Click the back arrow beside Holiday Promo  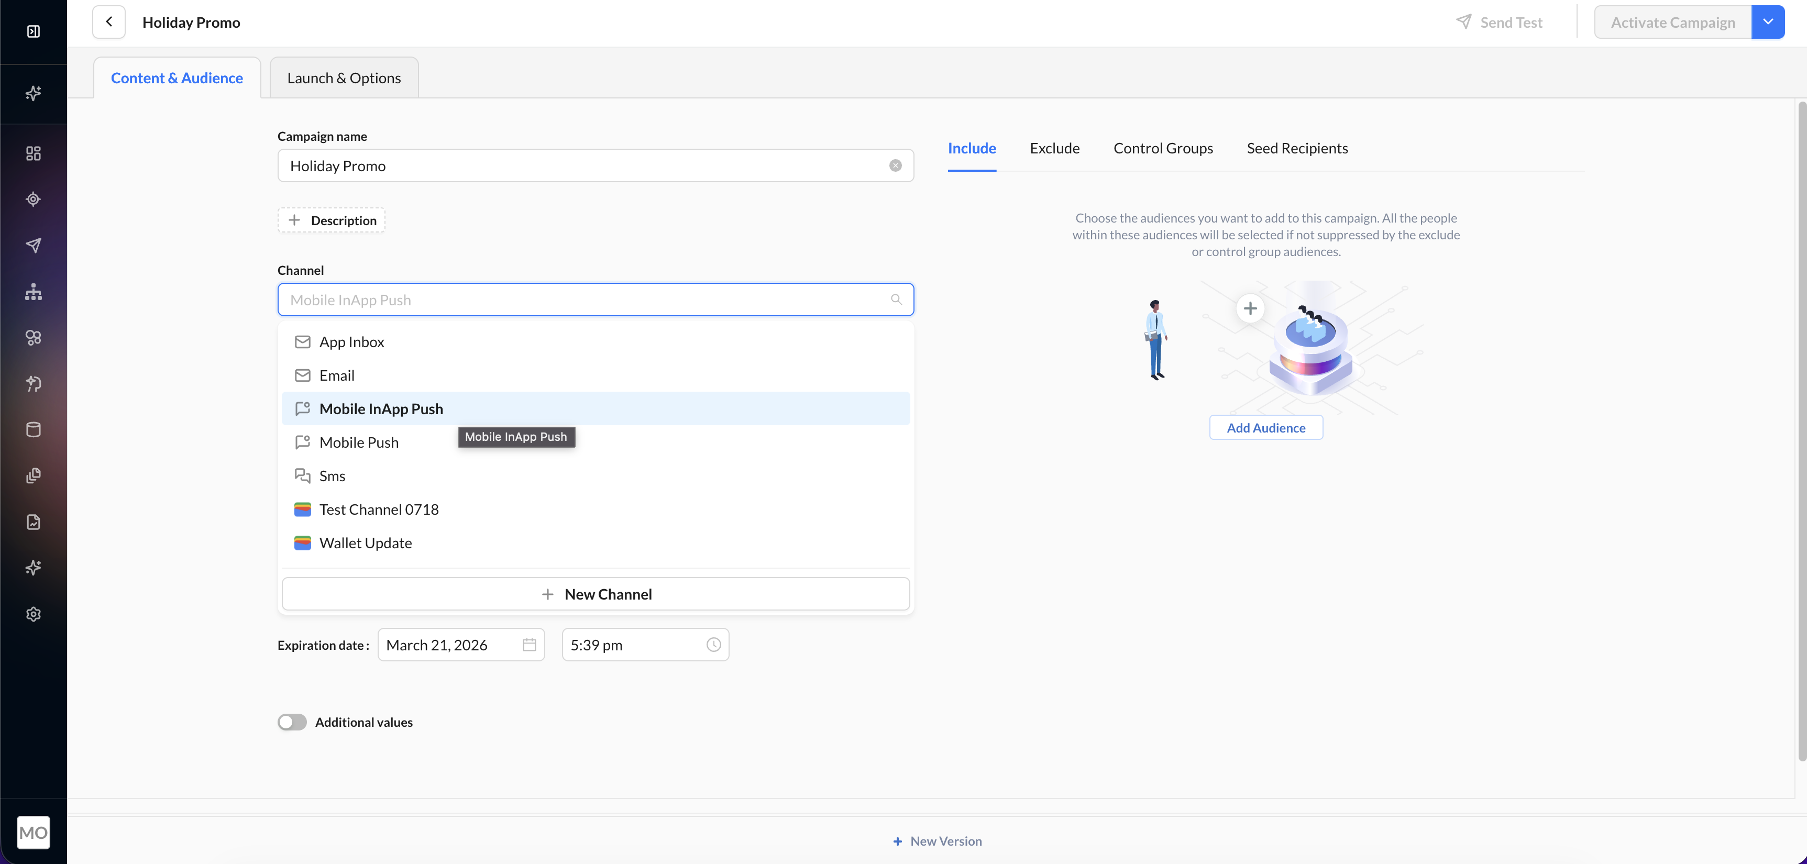point(109,22)
